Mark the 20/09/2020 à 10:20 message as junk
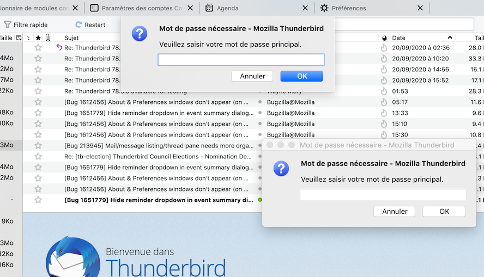Screen dimensions: 484x277 (384, 58)
